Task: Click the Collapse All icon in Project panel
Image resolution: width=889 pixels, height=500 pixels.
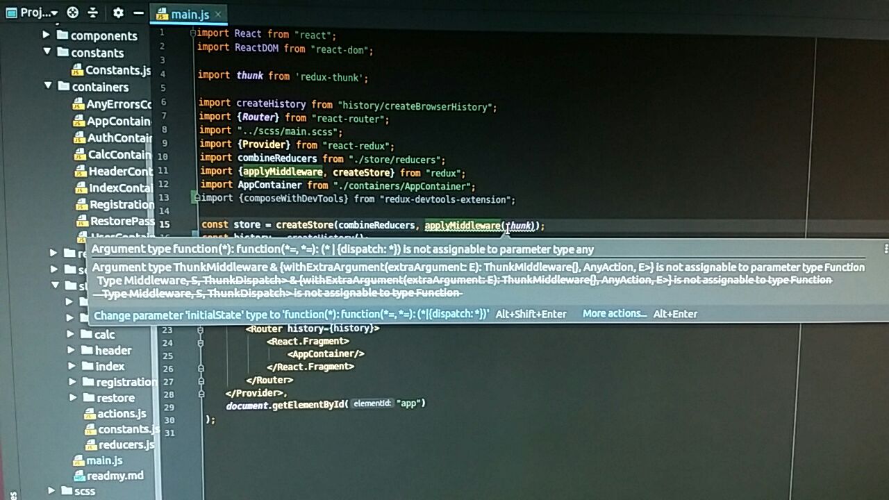Action: click(93, 12)
